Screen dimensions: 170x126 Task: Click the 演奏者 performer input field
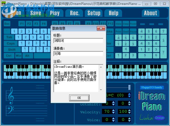(x=78, y=53)
